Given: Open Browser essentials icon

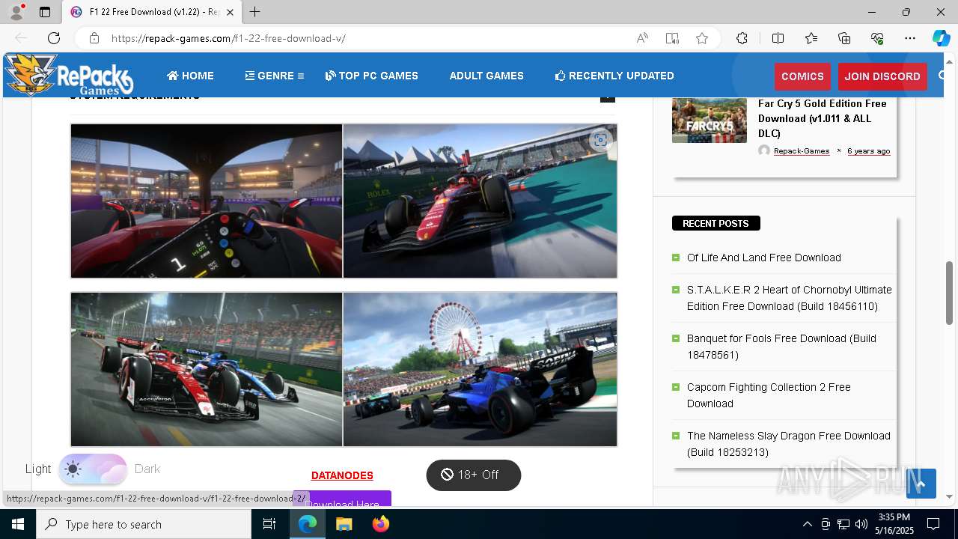Looking at the screenshot, I should click(x=877, y=38).
